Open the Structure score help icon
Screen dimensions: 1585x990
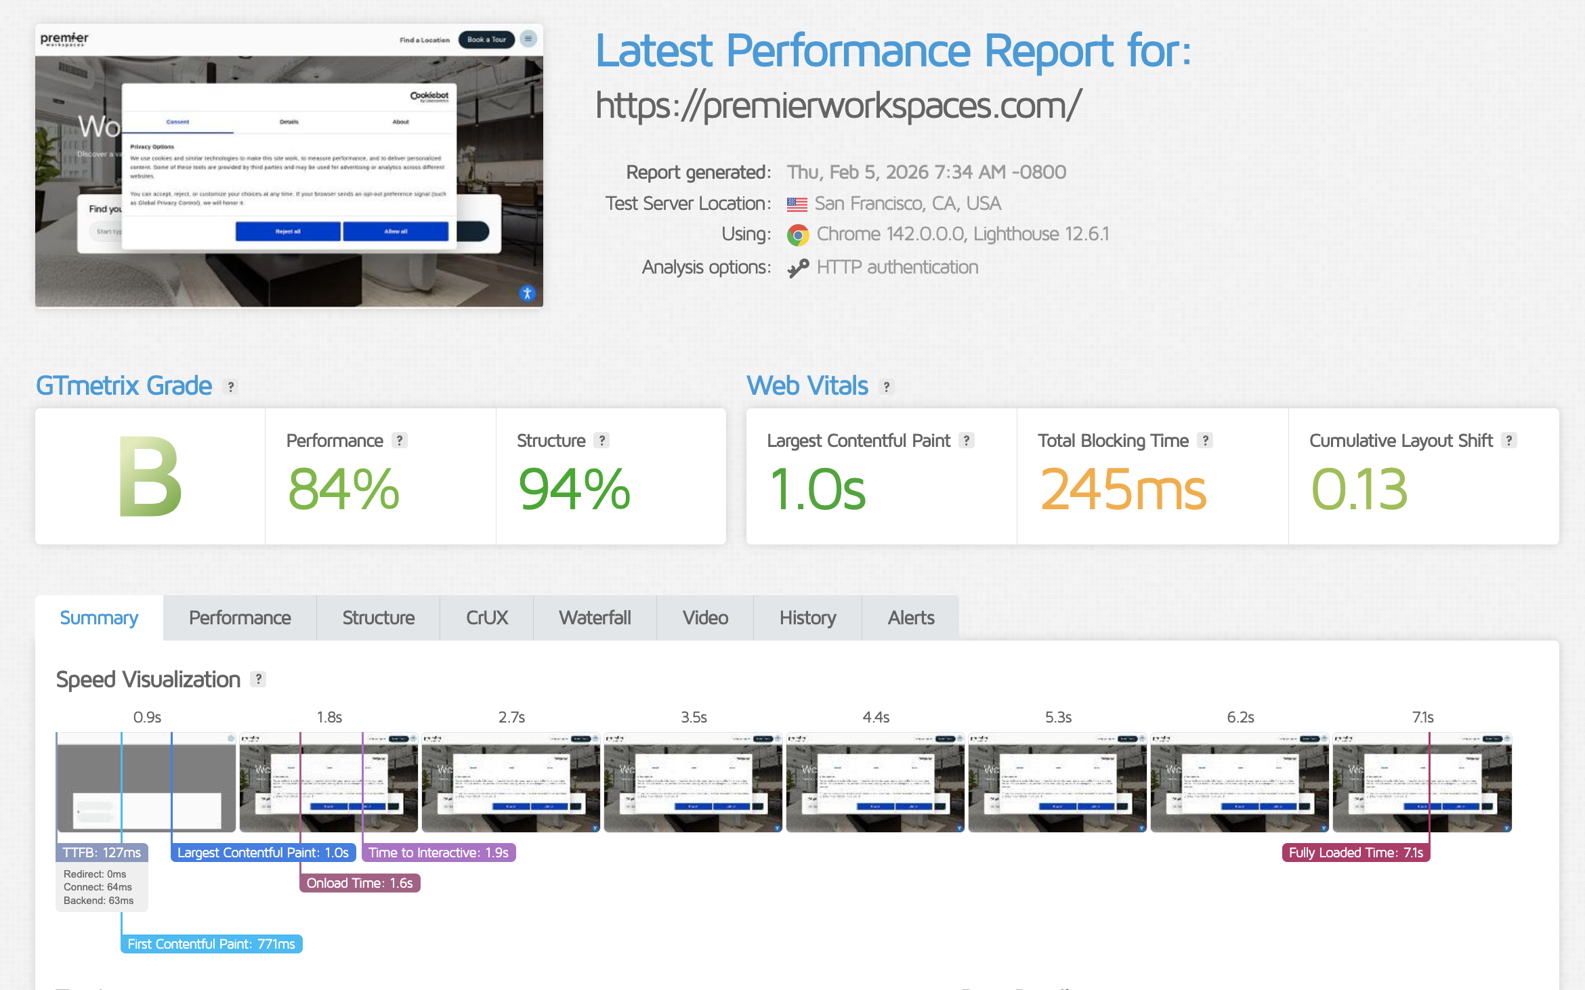click(601, 441)
